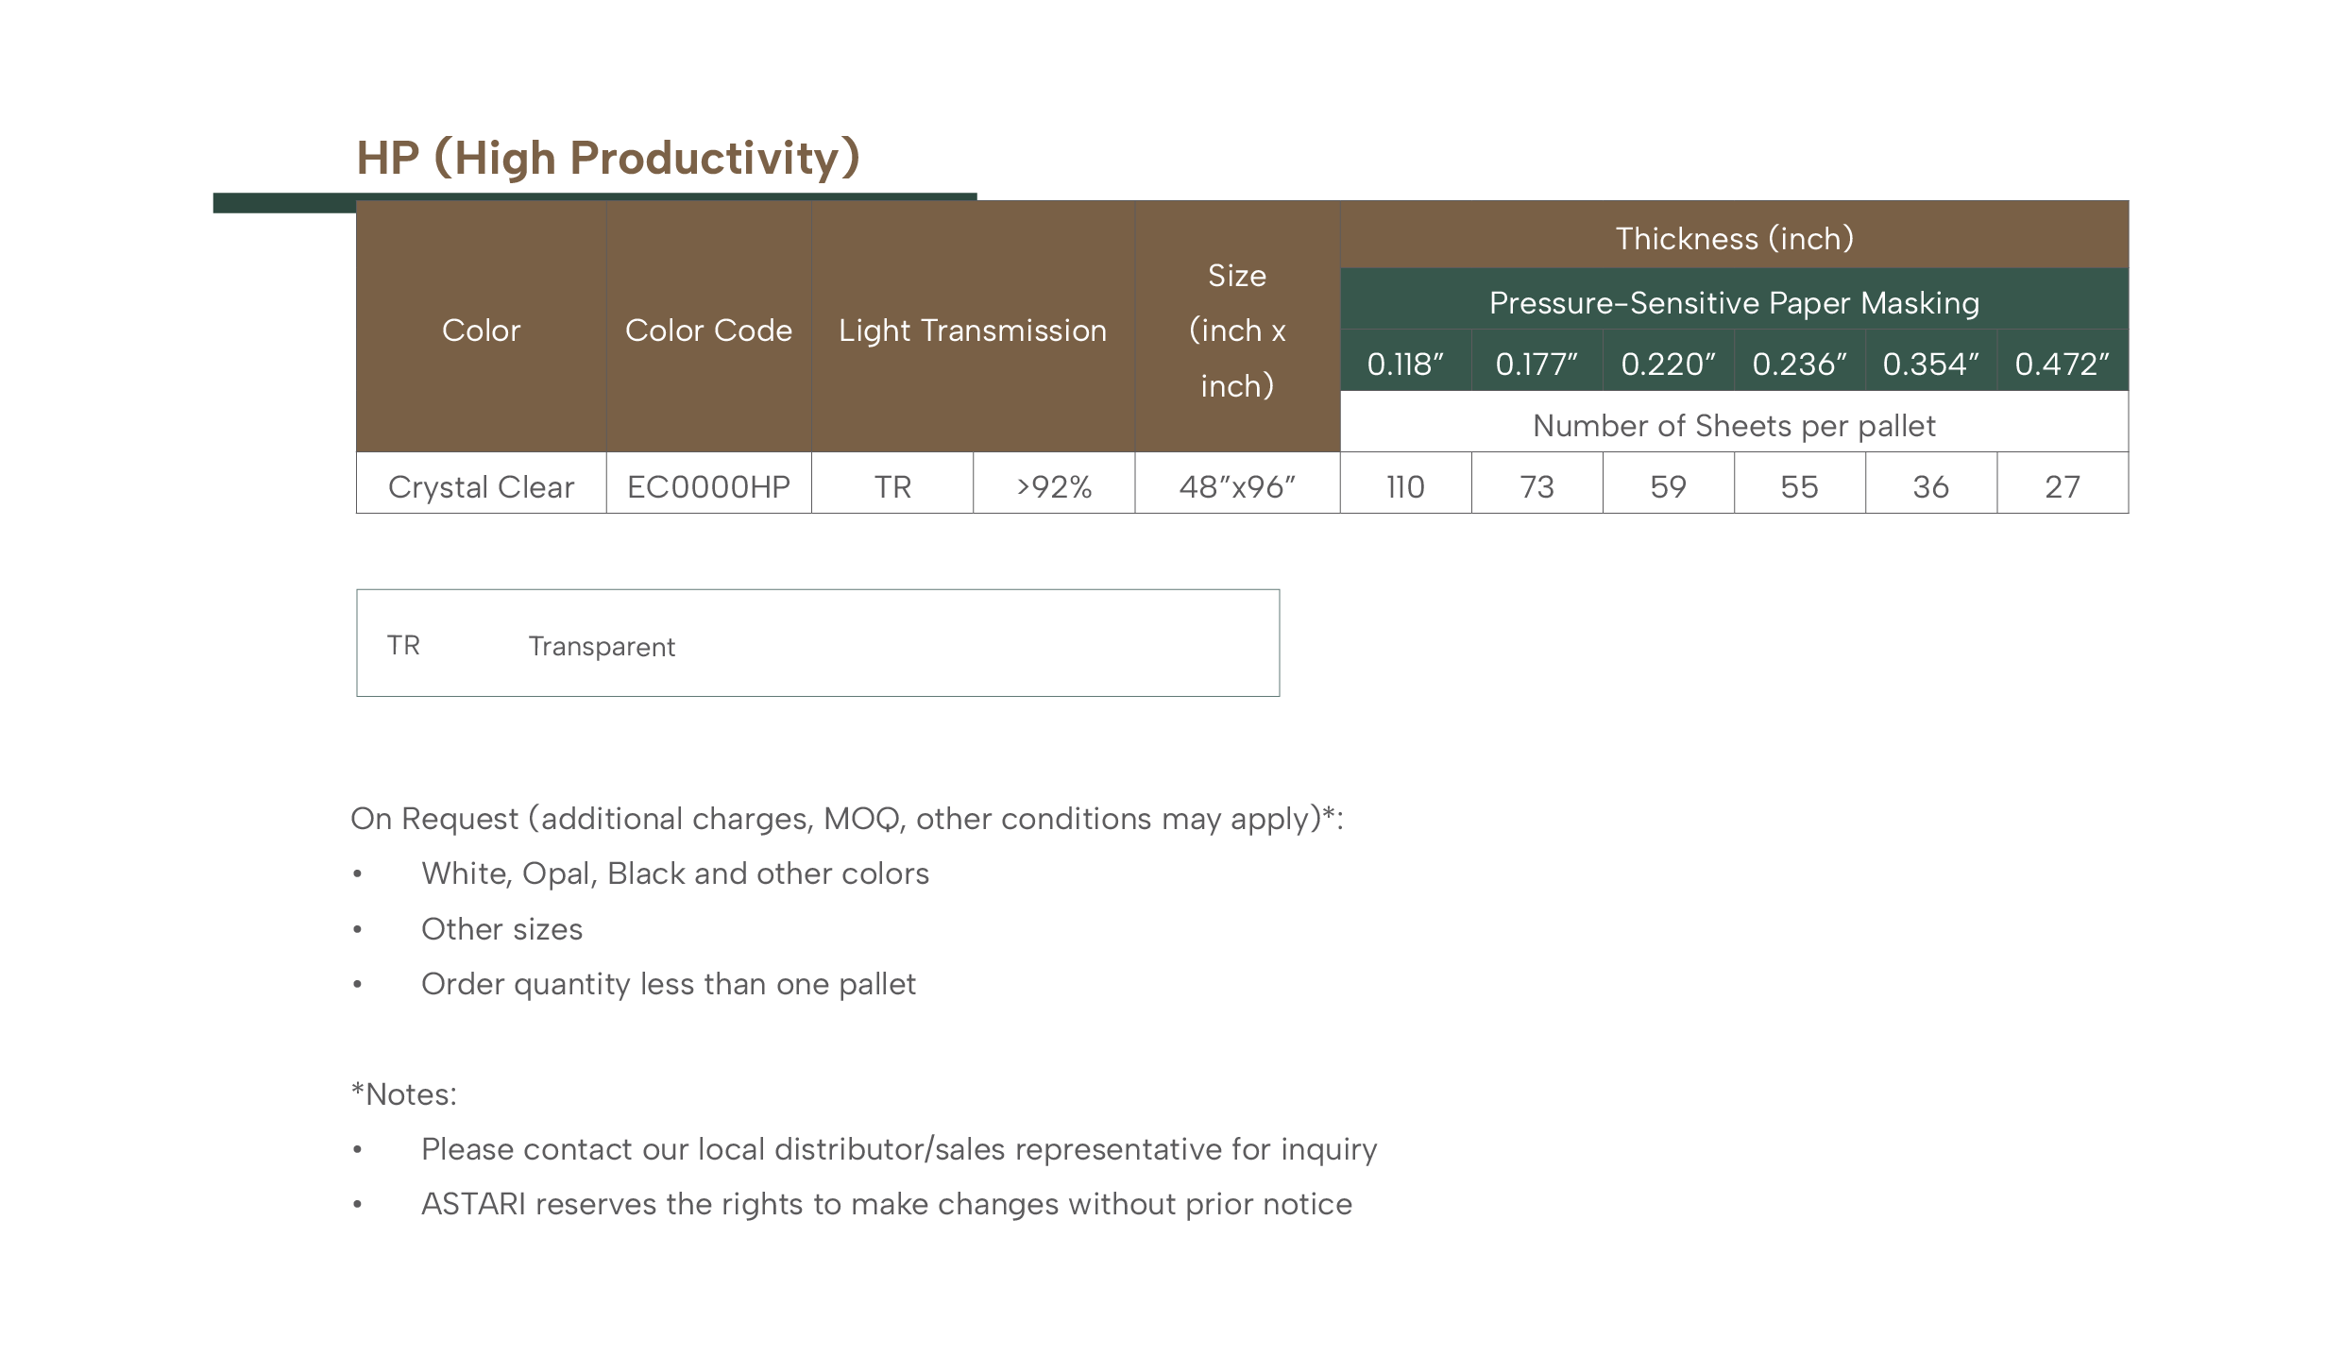Click the 'HP (High Productivity)' heading

coord(607,158)
